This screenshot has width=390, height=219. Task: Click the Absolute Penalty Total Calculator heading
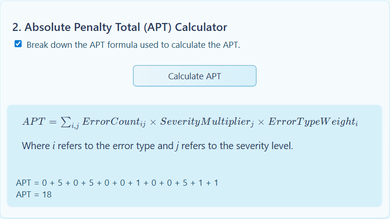click(119, 27)
